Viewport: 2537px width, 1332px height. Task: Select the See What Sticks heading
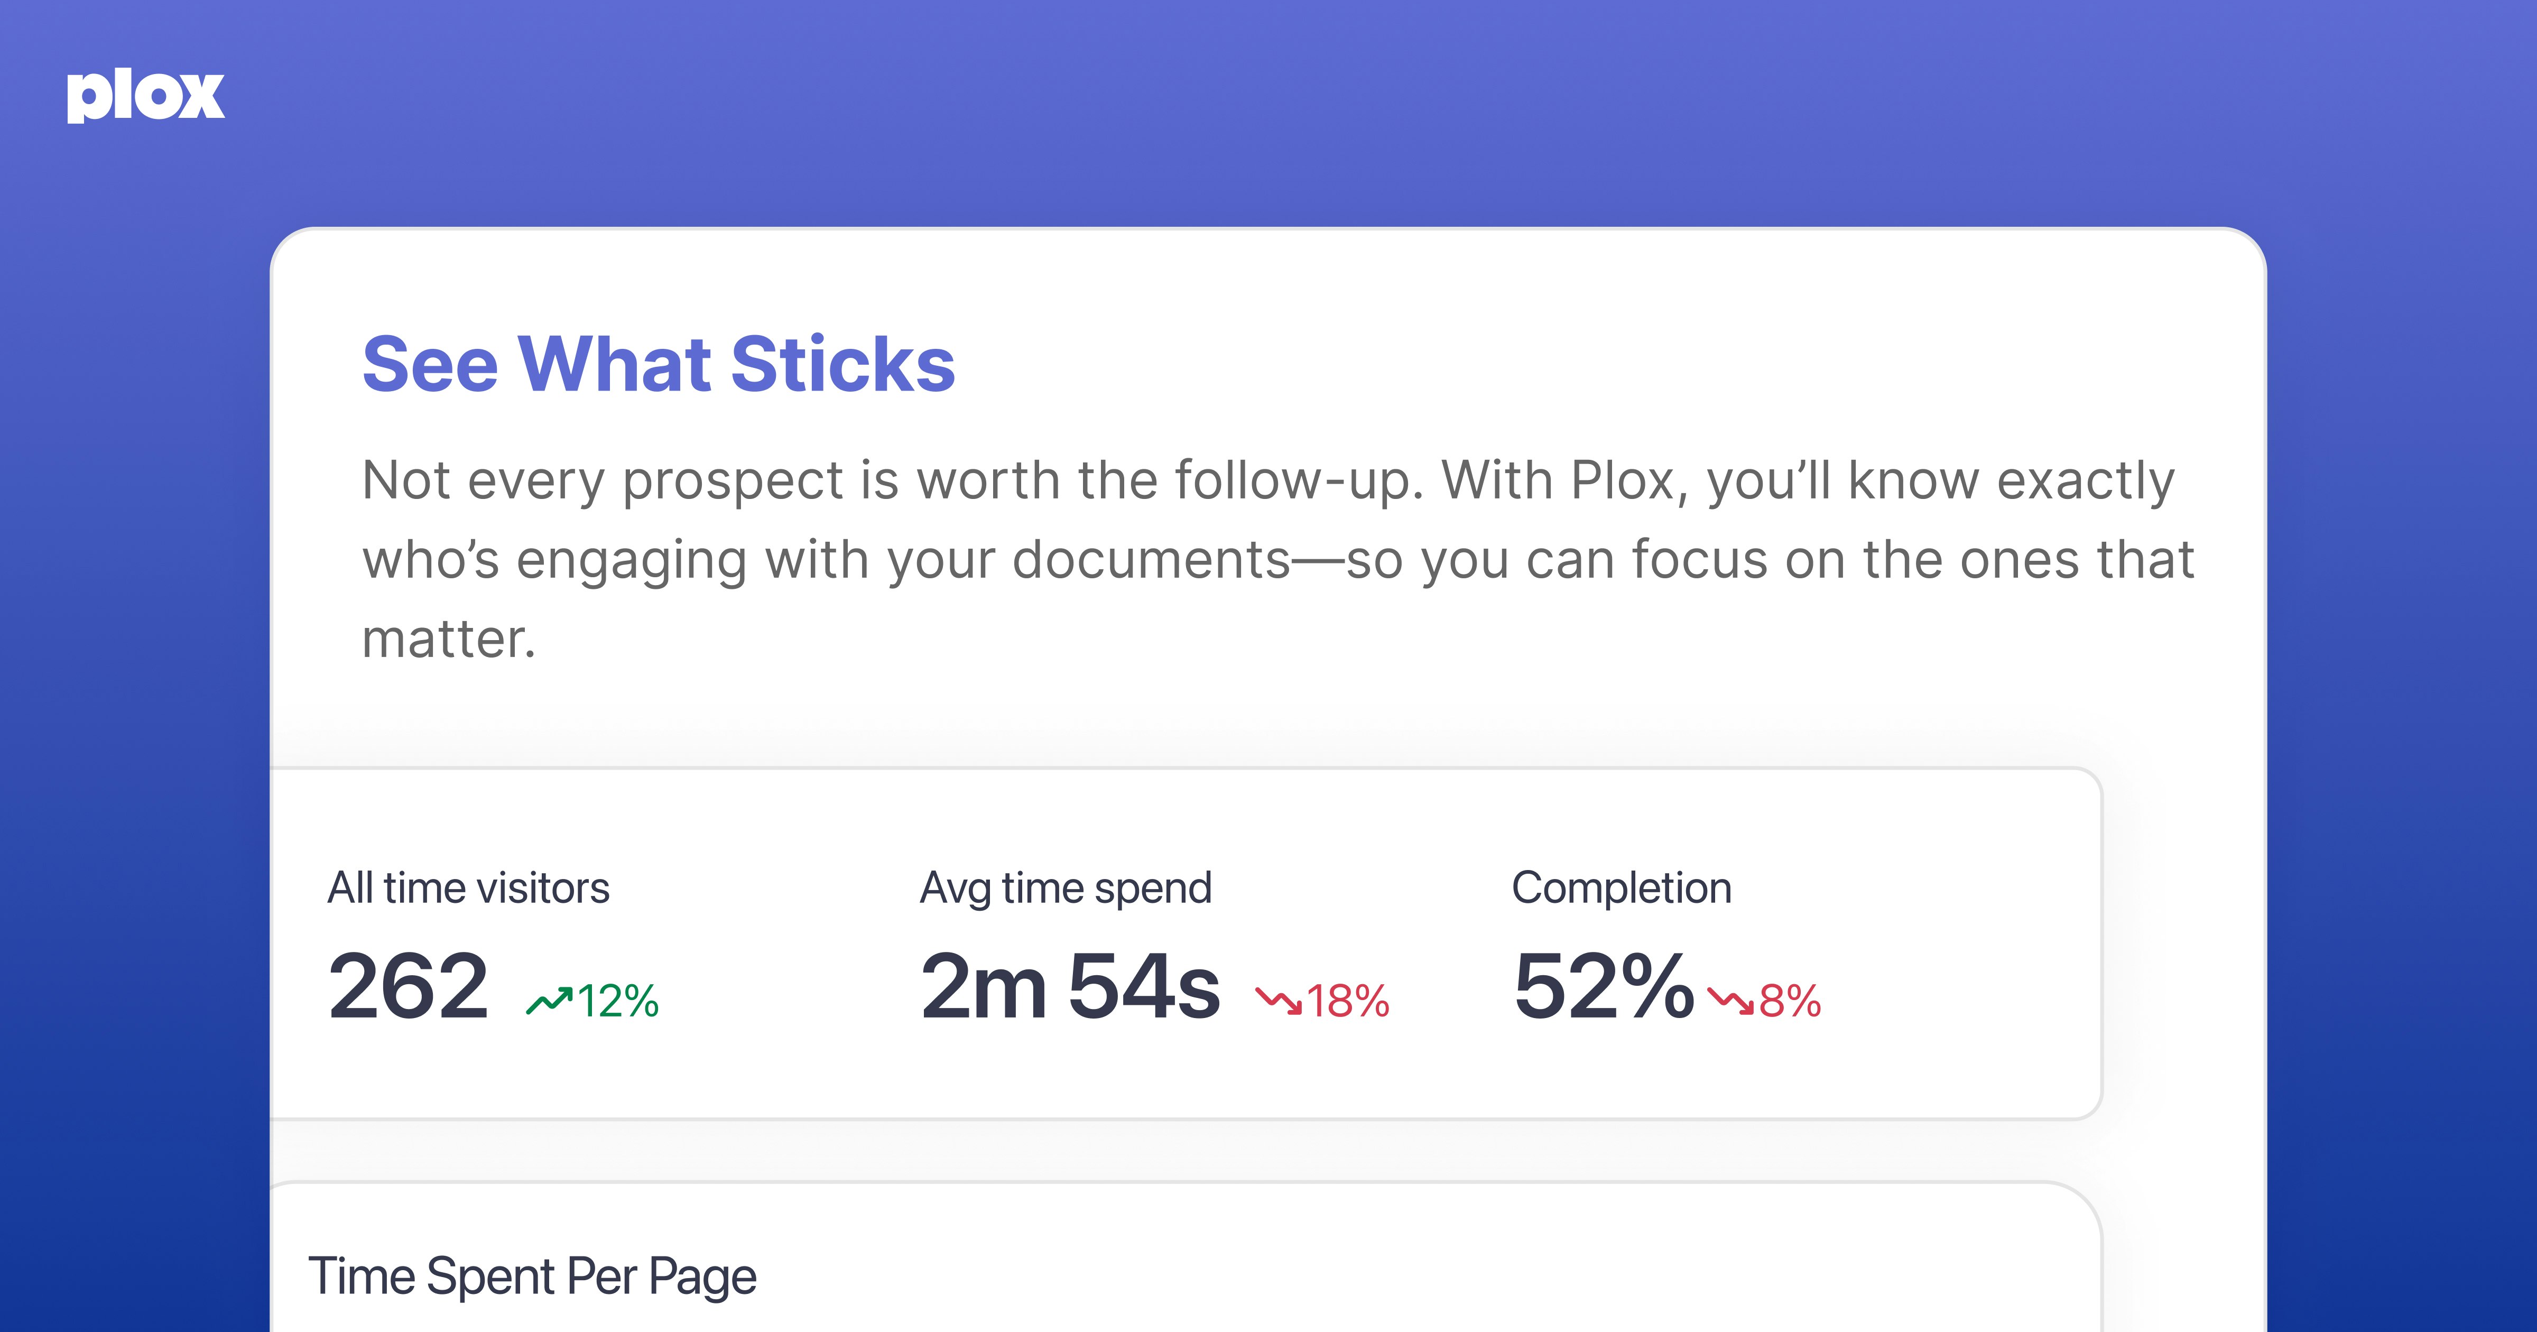pyautogui.click(x=659, y=364)
